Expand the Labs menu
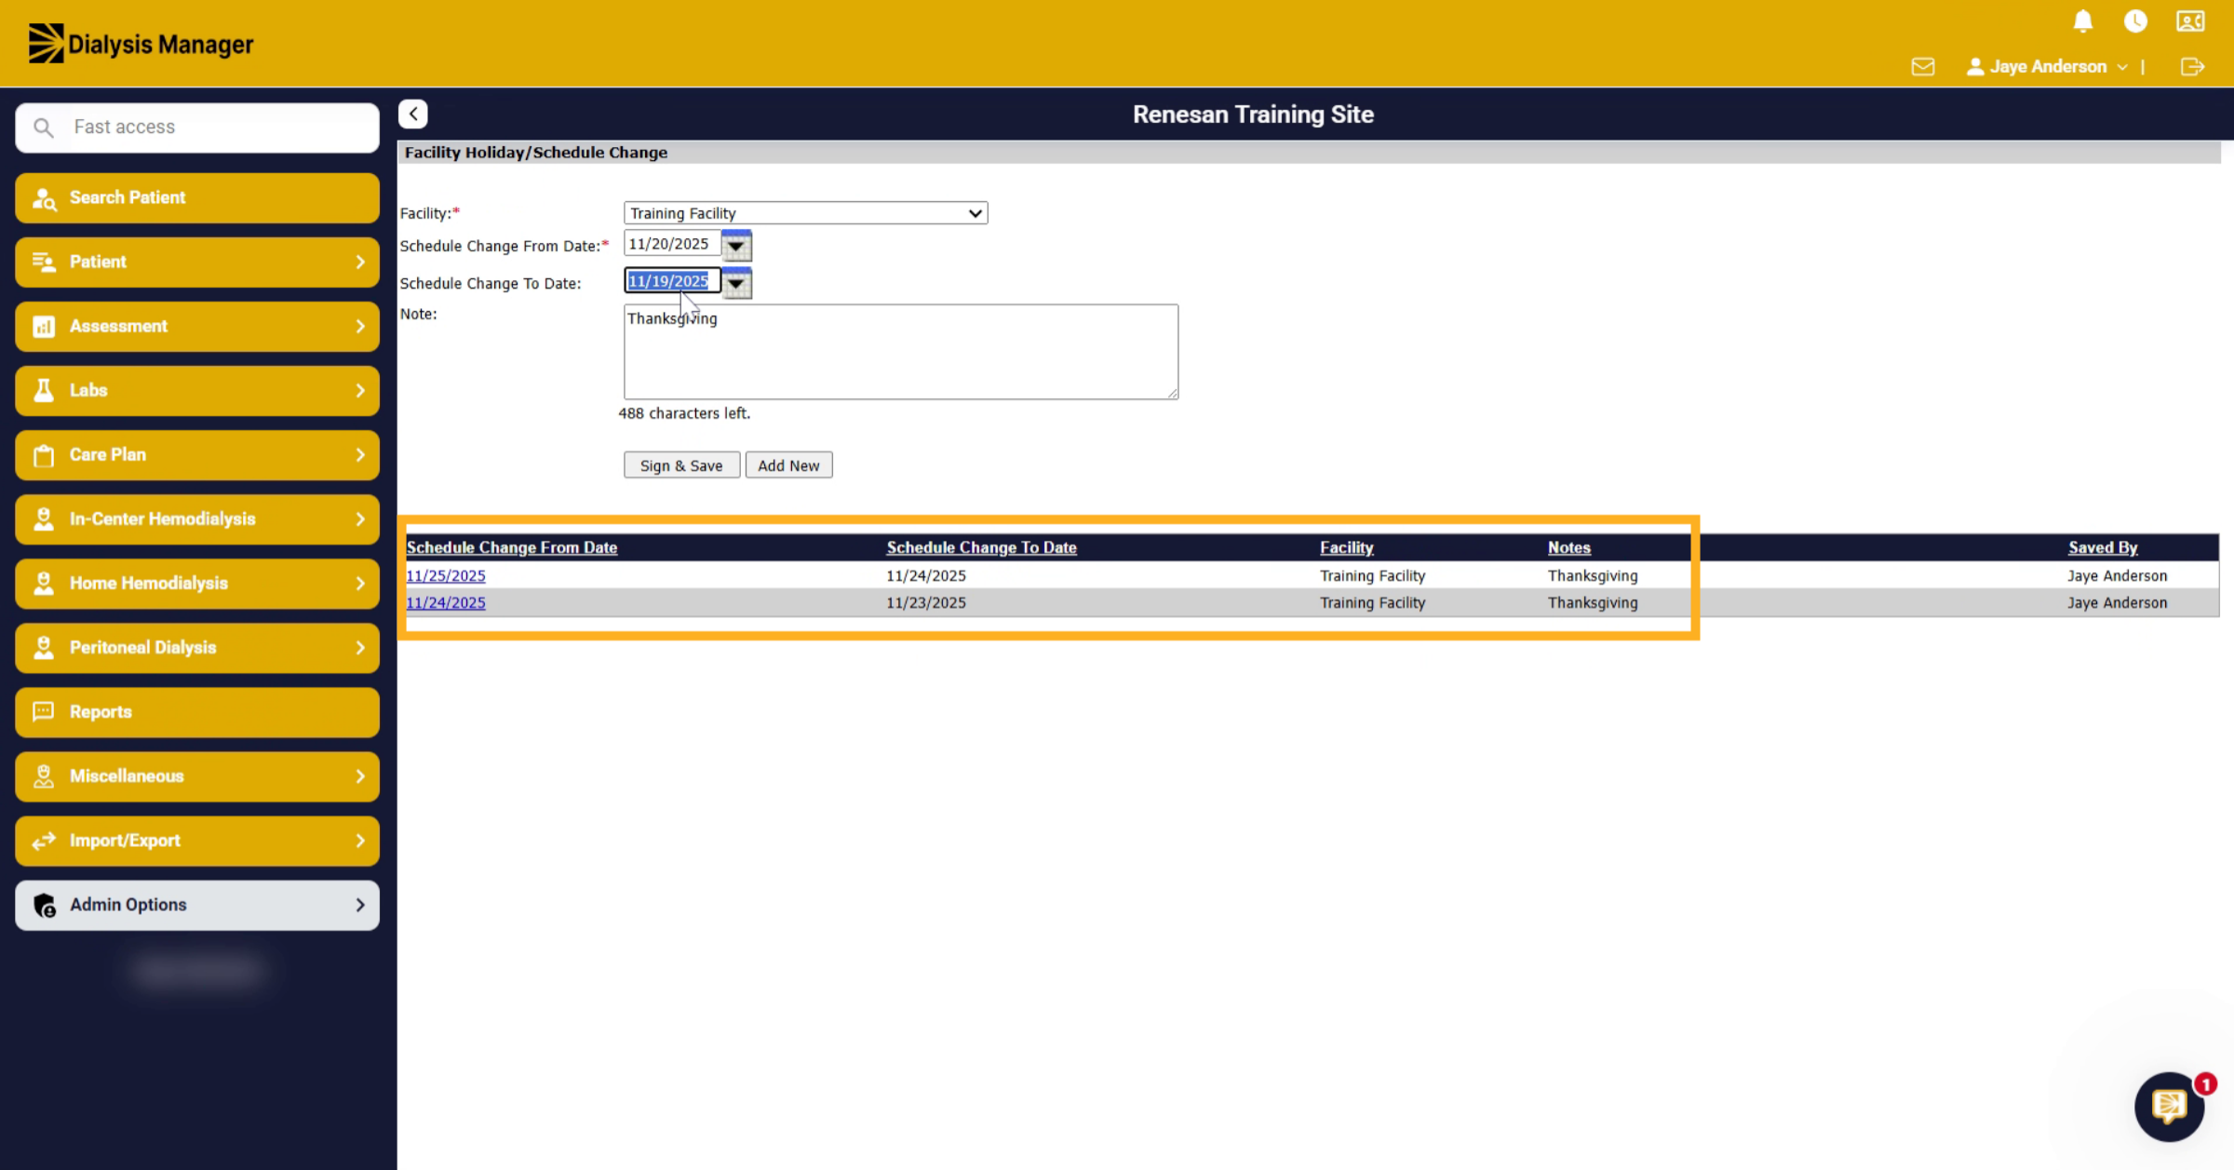2234x1170 pixels. pyautogui.click(x=197, y=390)
